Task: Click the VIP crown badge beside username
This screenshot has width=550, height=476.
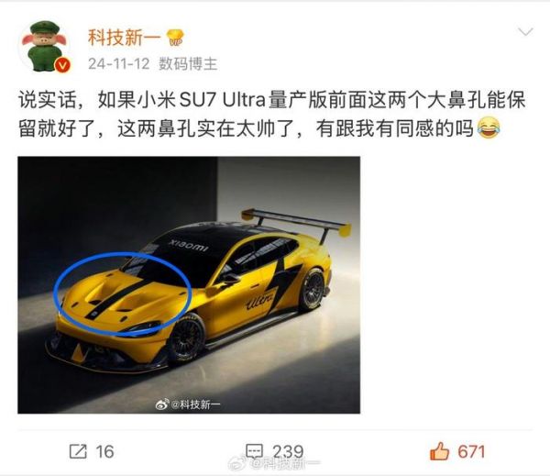Action: point(175,38)
